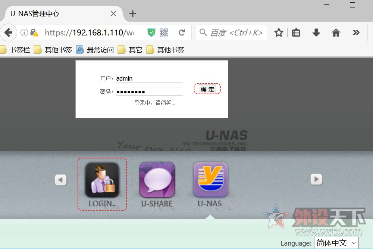Open the first 其他书签 folder
Screen dimensions: 373x249
tap(53, 50)
